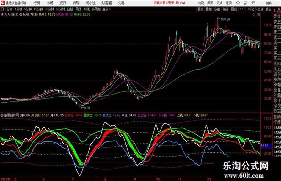Select the 周线 weekly tab
This screenshot has height=181, width=281.
coord(79,9)
